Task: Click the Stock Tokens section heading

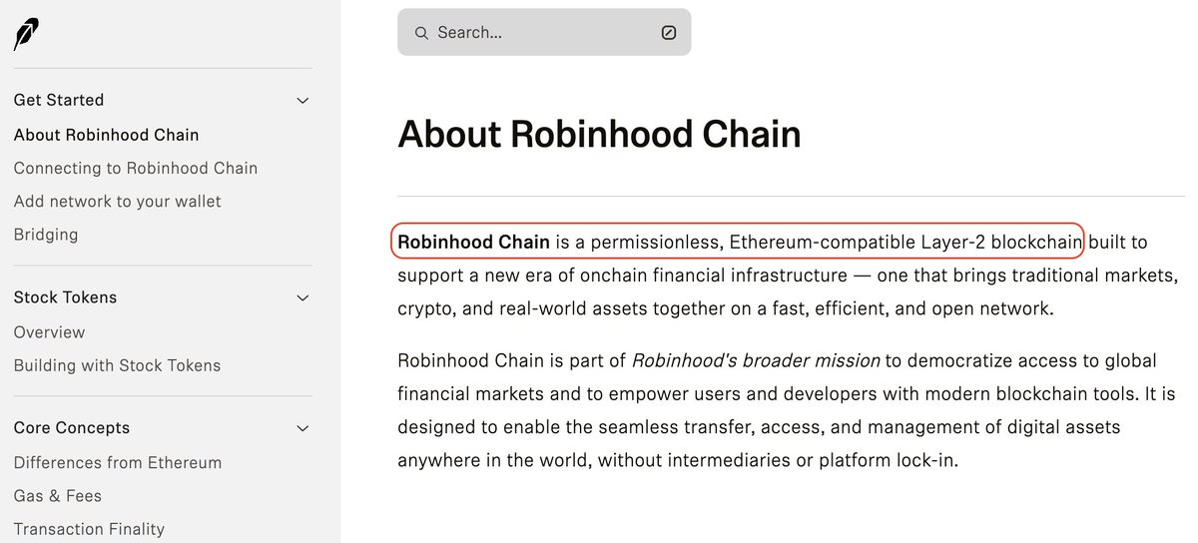Action: pos(65,297)
